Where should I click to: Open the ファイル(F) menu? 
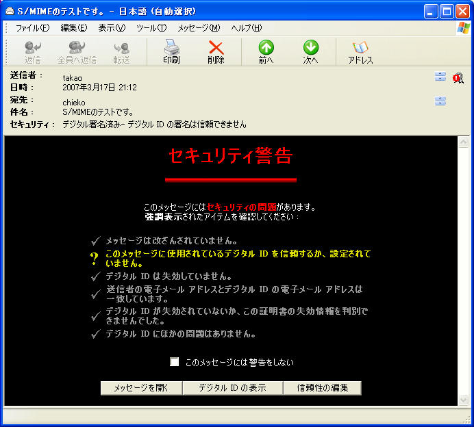[x=32, y=28]
